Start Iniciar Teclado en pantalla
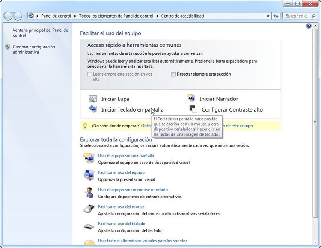This screenshot has height=248, width=321. [132, 110]
